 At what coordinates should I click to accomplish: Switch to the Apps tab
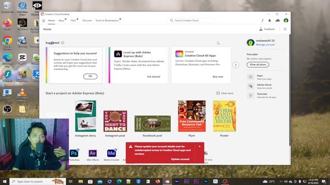(61, 21)
